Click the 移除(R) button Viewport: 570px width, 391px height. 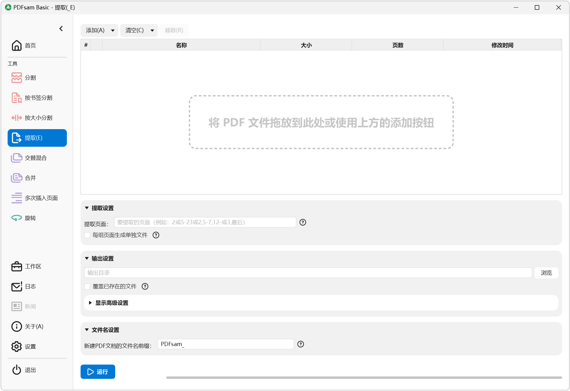174,30
